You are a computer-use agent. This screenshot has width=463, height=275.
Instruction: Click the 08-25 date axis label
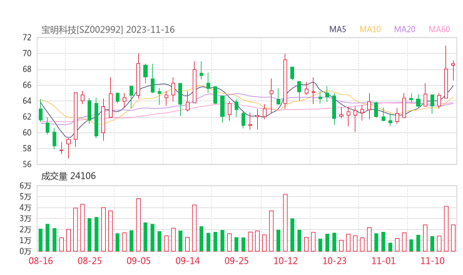click(89, 261)
